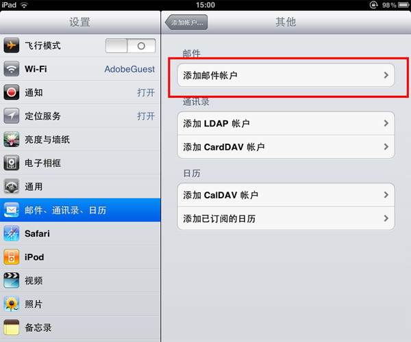Screen dimensions: 411x342
Task: Open 通用 general settings item
Action: (80, 187)
